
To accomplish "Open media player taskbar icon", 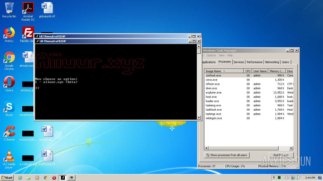I will pyautogui.click(x=37, y=178).
